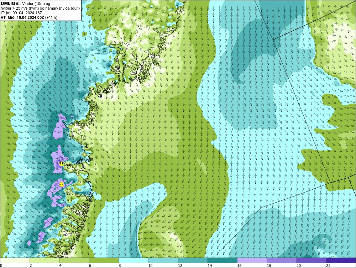Click the 6–8 m/s olive green swatch
The height and width of the screenshot is (268, 356).
(104, 260)
